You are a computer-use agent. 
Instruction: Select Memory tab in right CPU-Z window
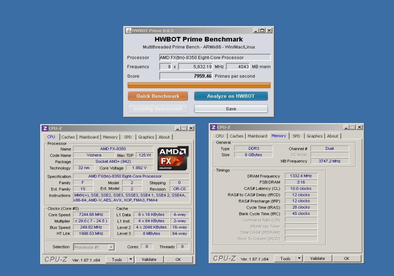279,136
